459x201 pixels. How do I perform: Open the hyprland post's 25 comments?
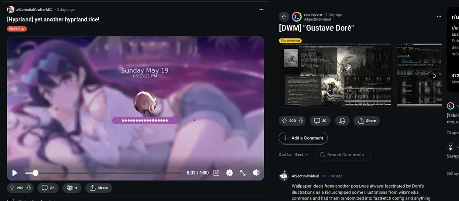48,188
